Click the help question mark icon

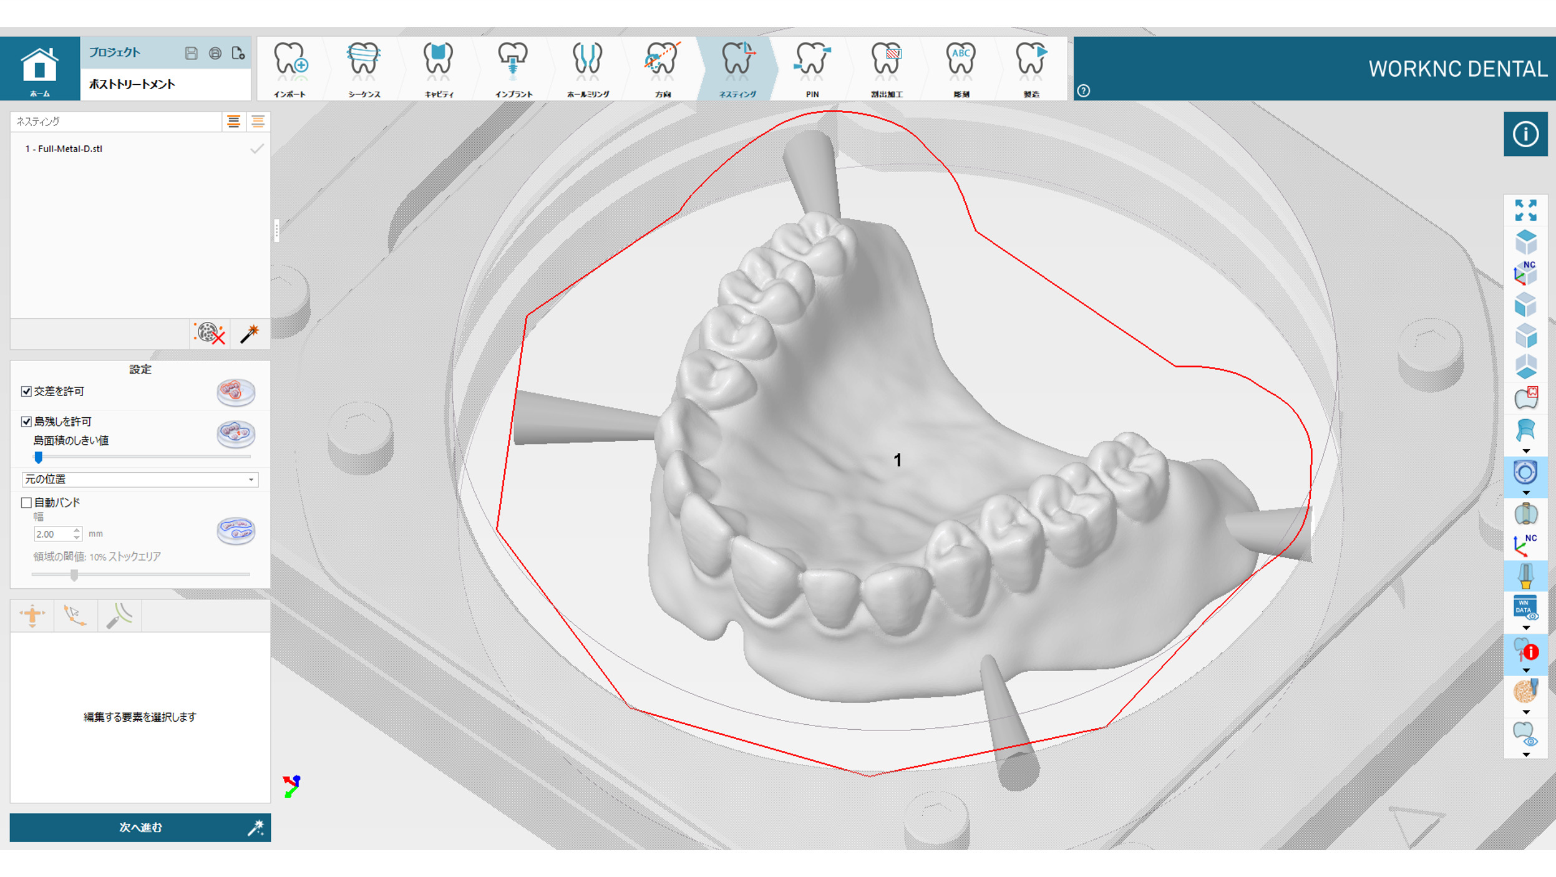click(x=1084, y=91)
